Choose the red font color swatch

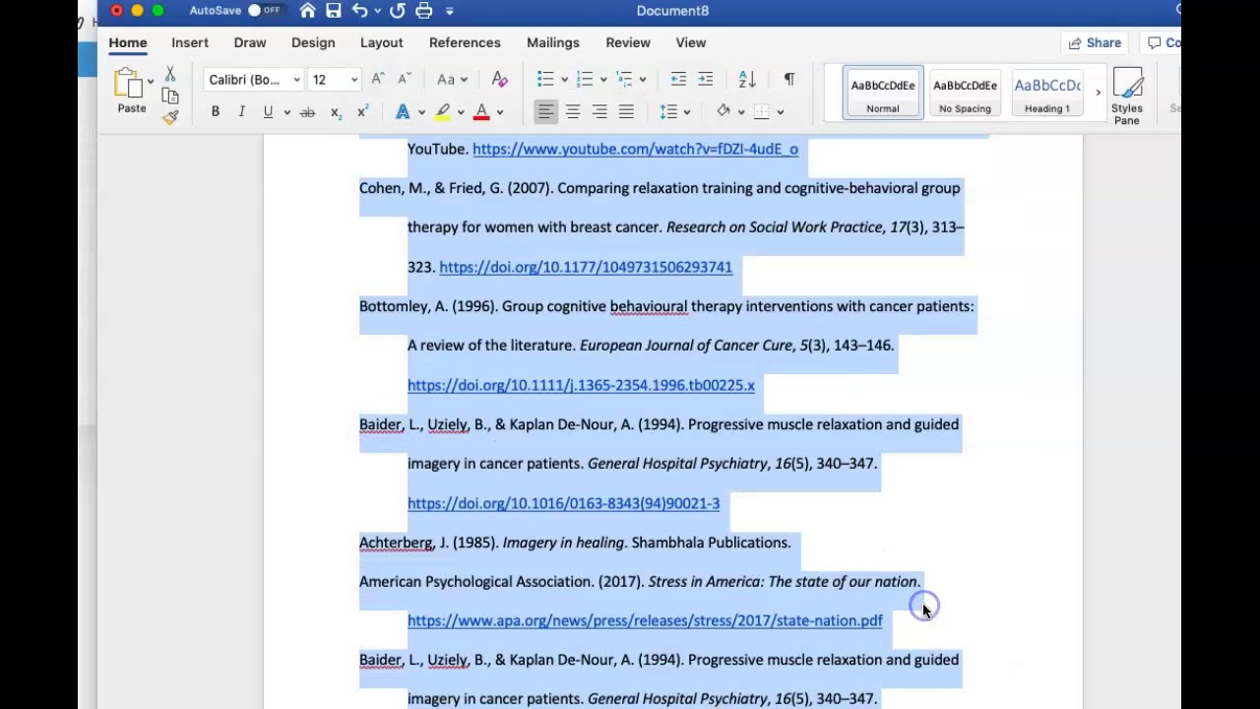coord(481,112)
